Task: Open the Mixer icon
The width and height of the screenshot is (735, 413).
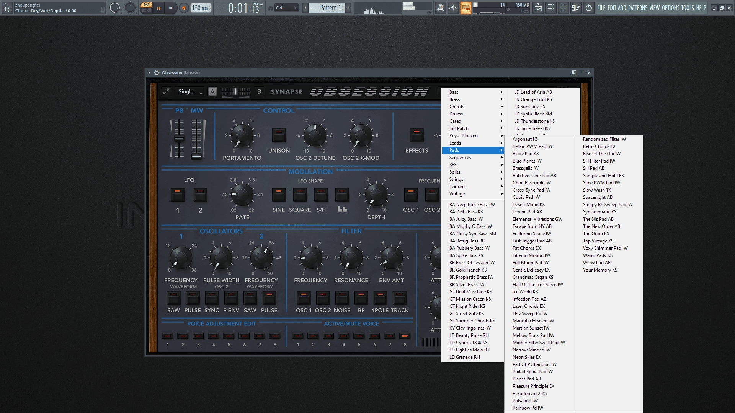Action: [563, 8]
